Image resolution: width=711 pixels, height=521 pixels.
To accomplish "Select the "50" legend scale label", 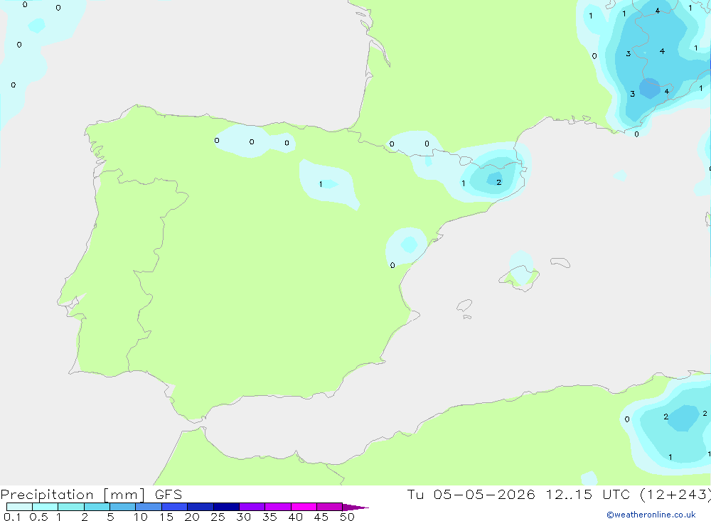I will 347,517.
